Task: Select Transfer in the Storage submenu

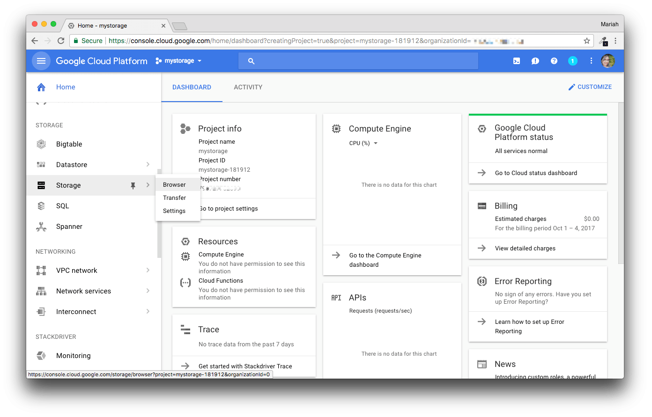Action: pos(173,198)
